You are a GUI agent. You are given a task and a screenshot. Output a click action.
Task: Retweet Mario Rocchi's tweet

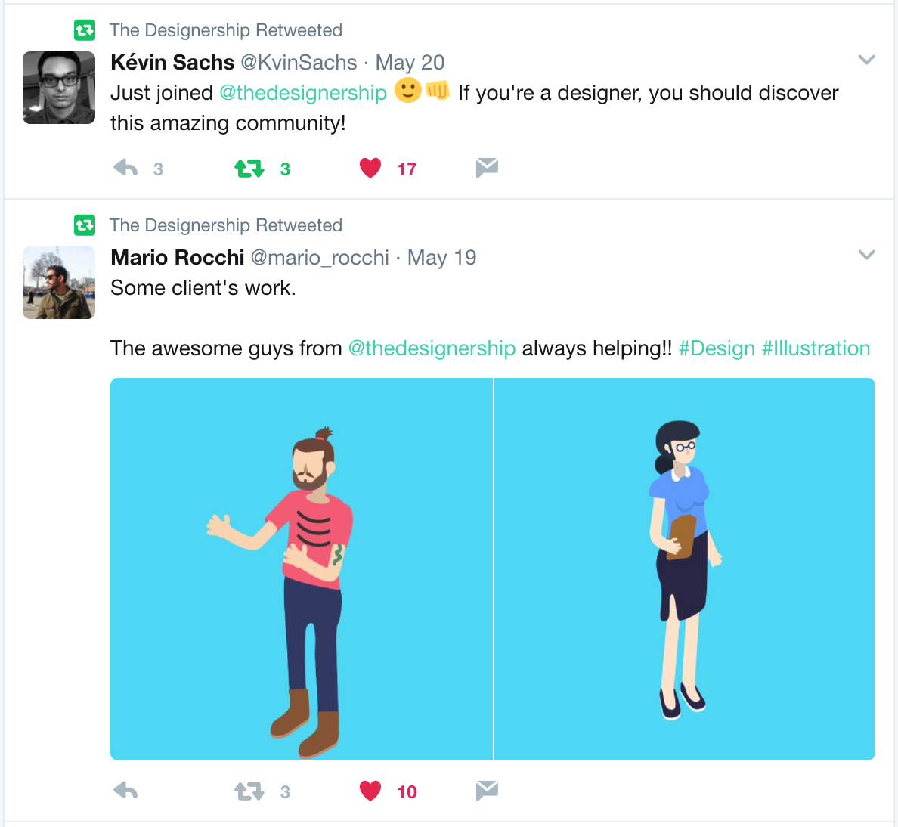tap(249, 791)
